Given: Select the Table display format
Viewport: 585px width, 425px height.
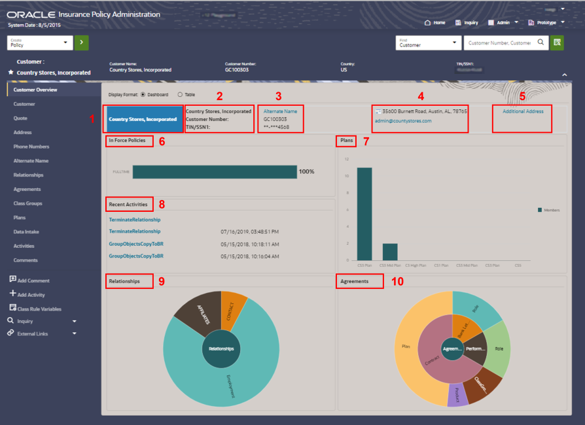Looking at the screenshot, I should [180, 95].
